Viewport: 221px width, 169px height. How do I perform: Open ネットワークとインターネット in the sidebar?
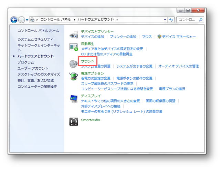pyautogui.click(x=39, y=48)
